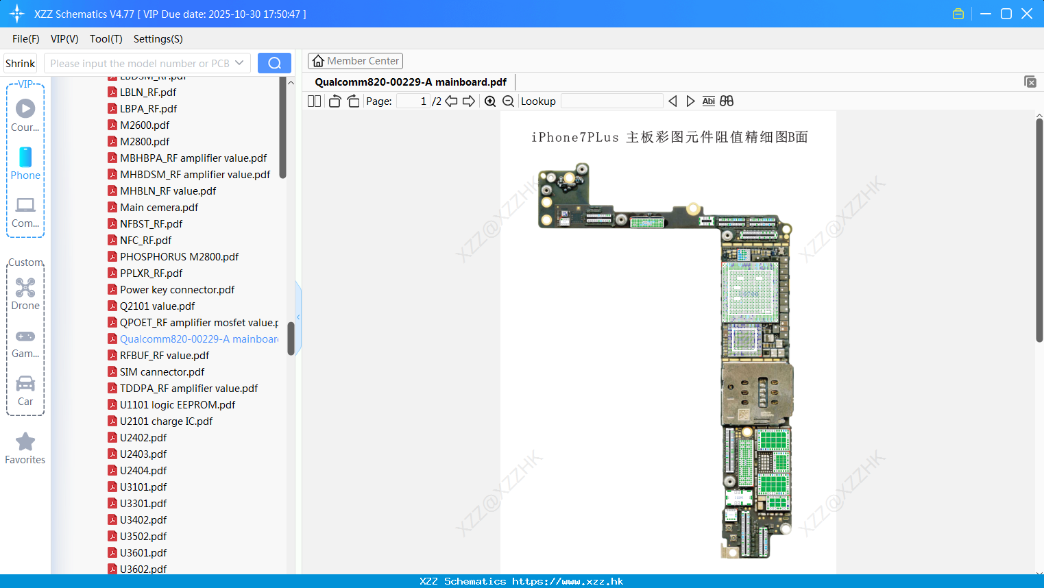This screenshot has width=1044, height=588.
Task: Select the Phone category
Action: pyautogui.click(x=25, y=164)
